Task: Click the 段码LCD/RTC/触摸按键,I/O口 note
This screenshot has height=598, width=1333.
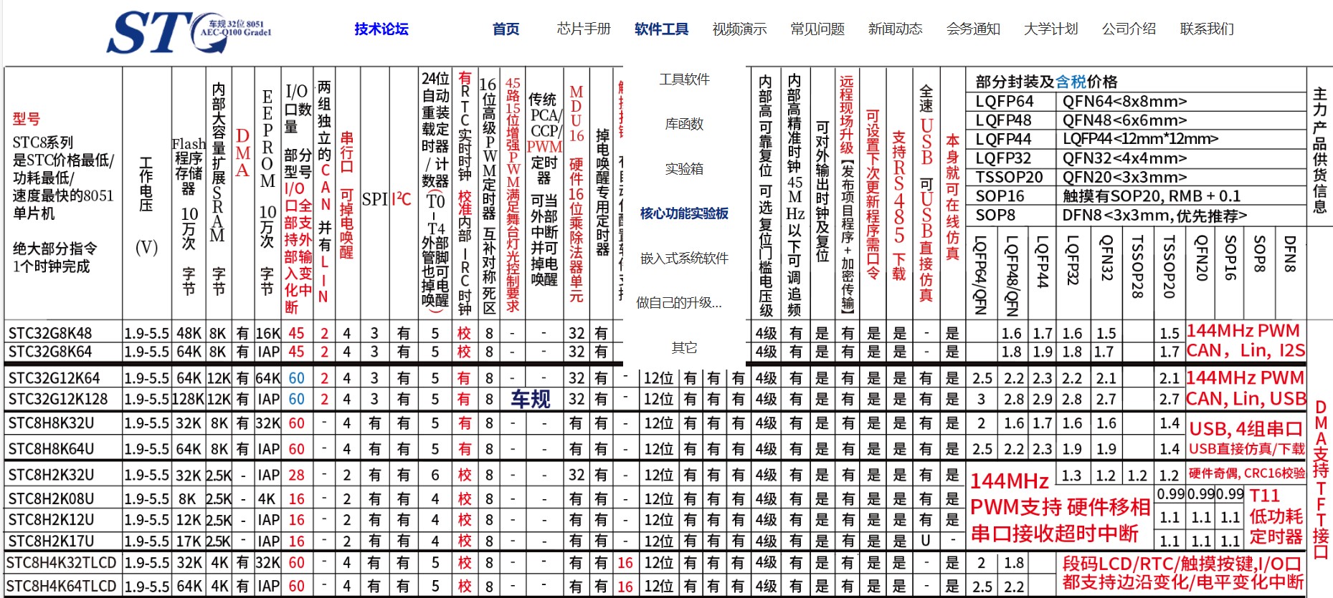Action: (x=1181, y=564)
